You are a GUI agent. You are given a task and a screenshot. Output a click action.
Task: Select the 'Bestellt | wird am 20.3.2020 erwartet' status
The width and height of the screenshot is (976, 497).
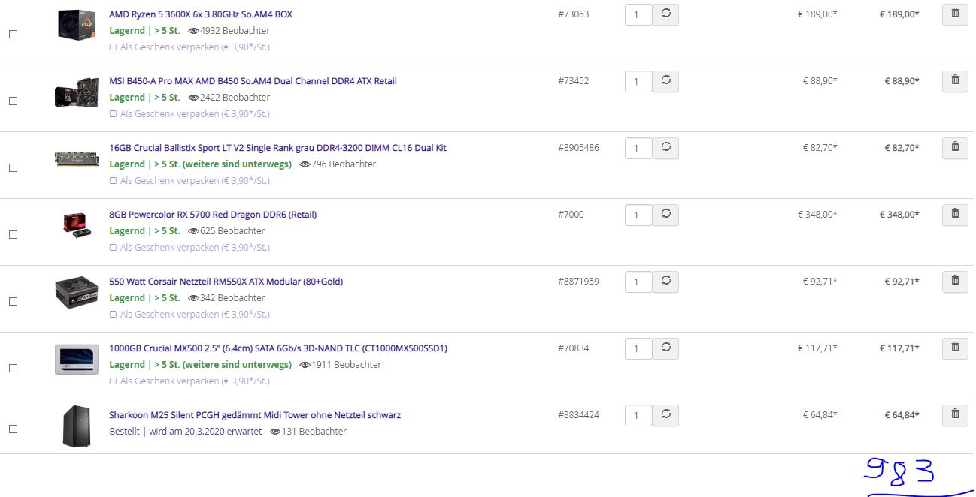point(186,432)
